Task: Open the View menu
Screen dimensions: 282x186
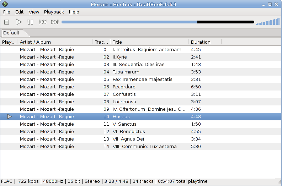Action: 34,12
